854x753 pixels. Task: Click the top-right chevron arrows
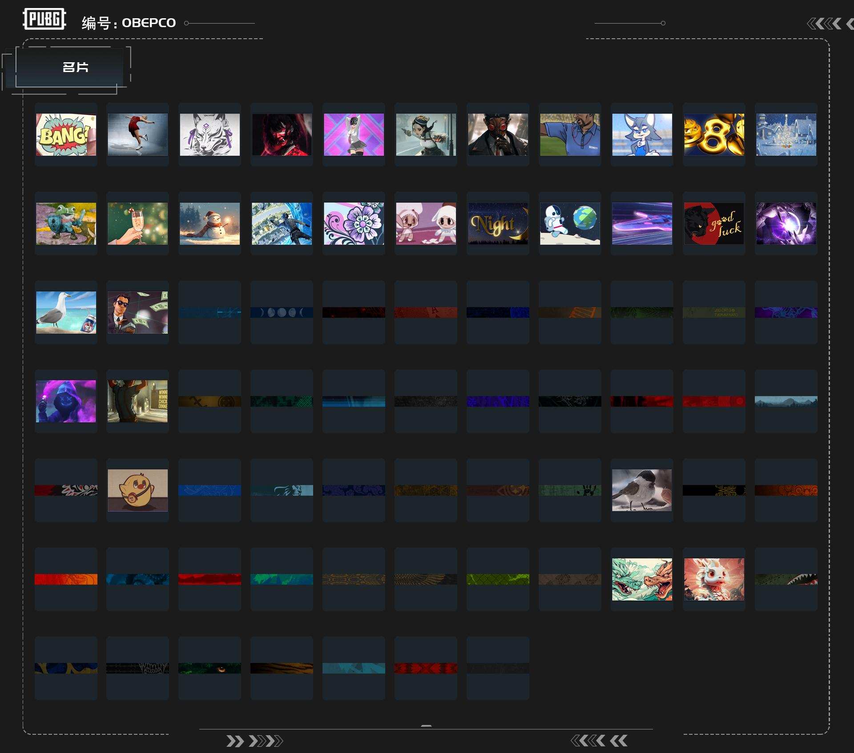click(x=827, y=24)
